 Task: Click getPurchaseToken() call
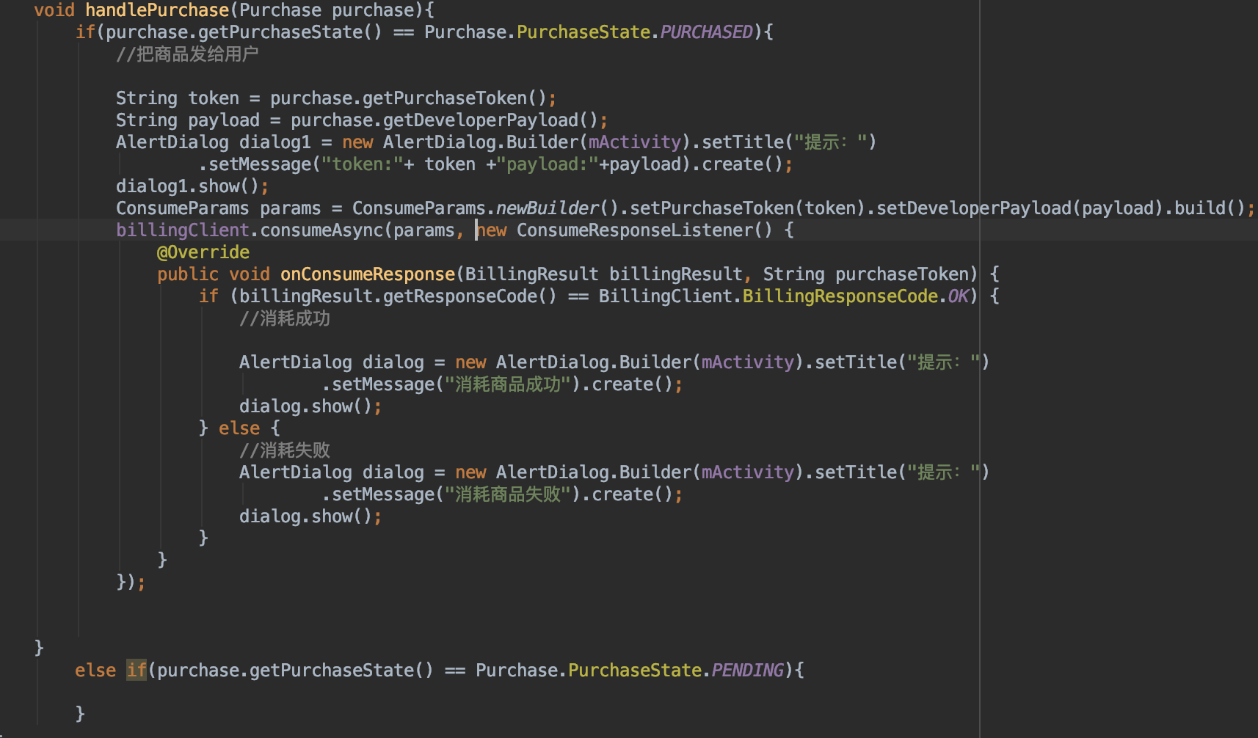454,98
